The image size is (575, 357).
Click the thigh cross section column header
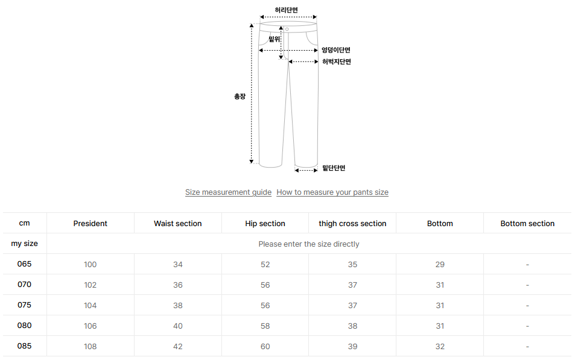(x=352, y=224)
